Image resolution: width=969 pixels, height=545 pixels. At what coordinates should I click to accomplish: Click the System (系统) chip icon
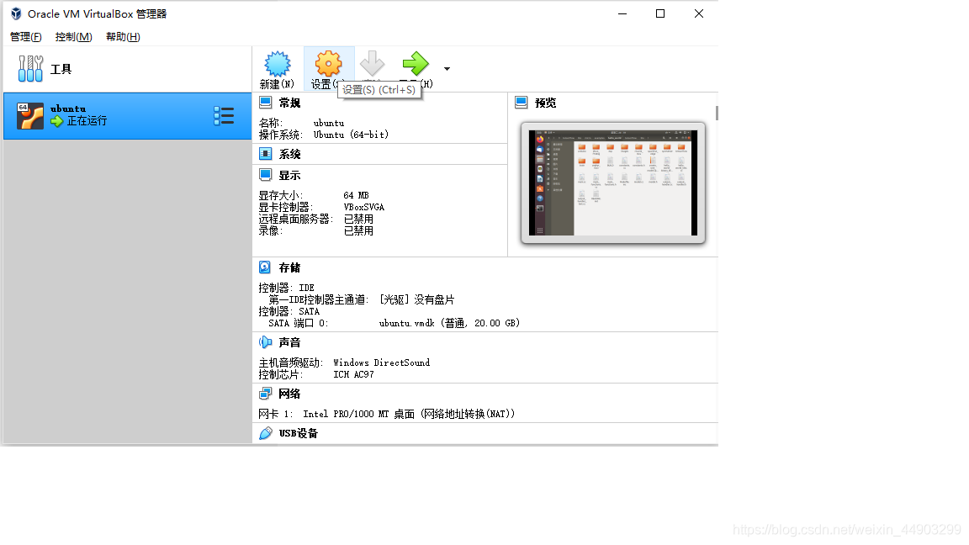(266, 154)
